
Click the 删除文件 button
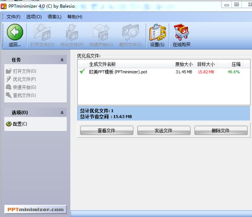point(221,130)
